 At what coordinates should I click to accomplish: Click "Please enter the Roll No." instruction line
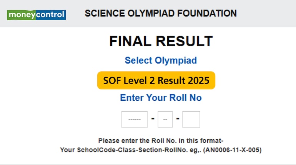point(161,140)
